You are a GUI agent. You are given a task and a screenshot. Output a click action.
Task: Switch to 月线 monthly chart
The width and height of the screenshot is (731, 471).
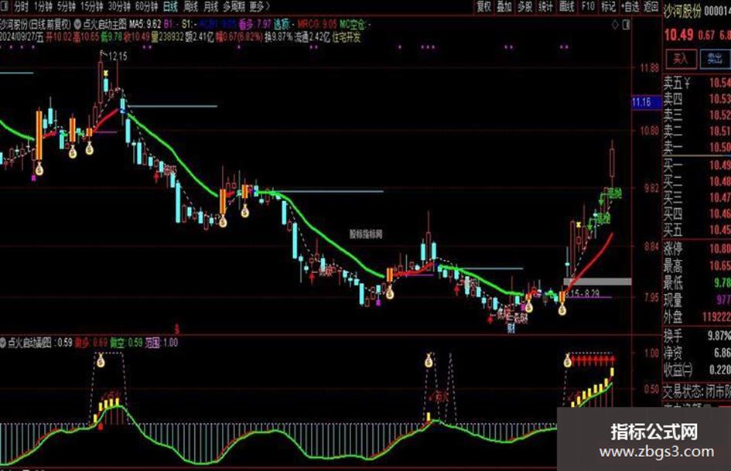click(210, 6)
